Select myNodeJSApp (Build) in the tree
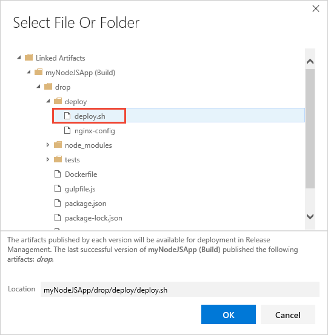The image size is (328, 335). (x=80, y=73)
